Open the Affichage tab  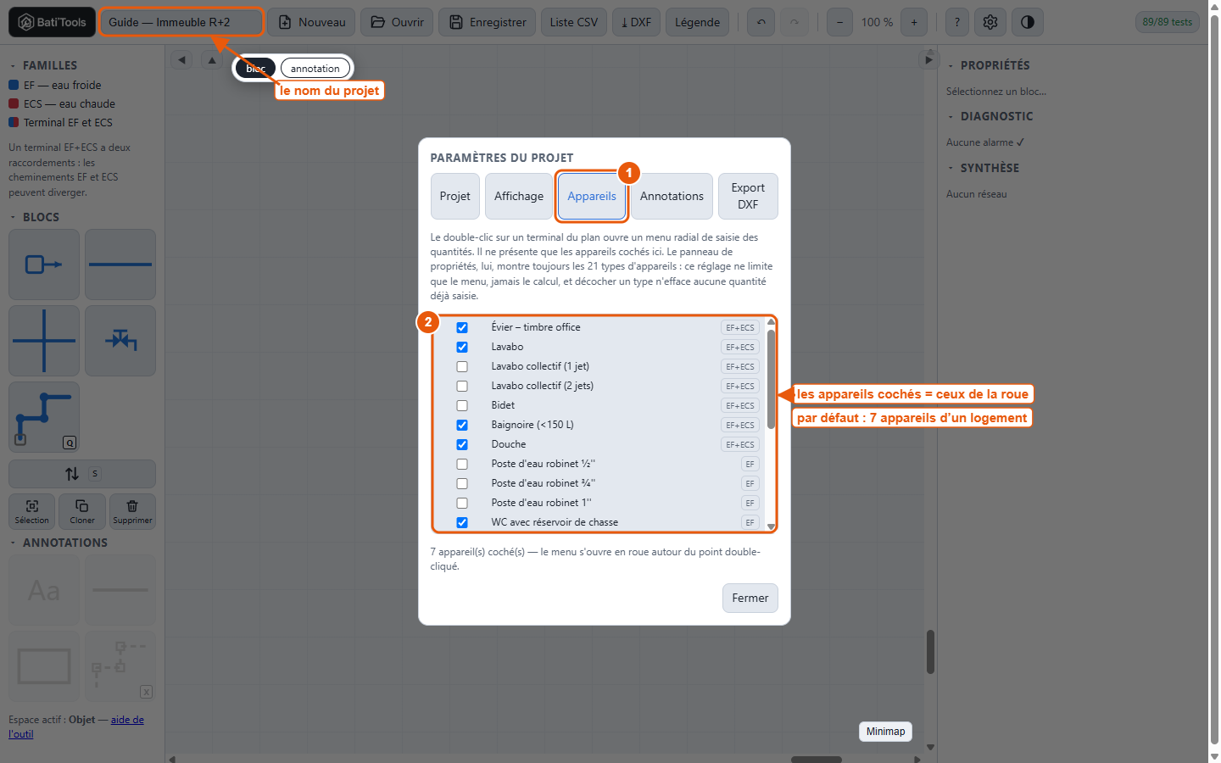point(519,196)
